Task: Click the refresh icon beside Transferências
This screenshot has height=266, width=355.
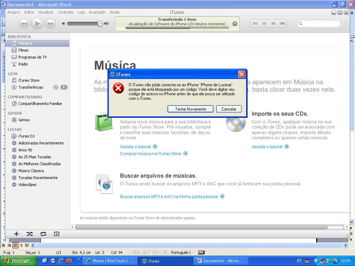Action: [56, 87]
